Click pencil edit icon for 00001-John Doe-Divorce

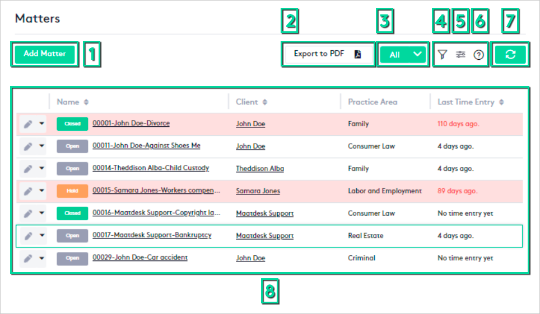point(28,124)
